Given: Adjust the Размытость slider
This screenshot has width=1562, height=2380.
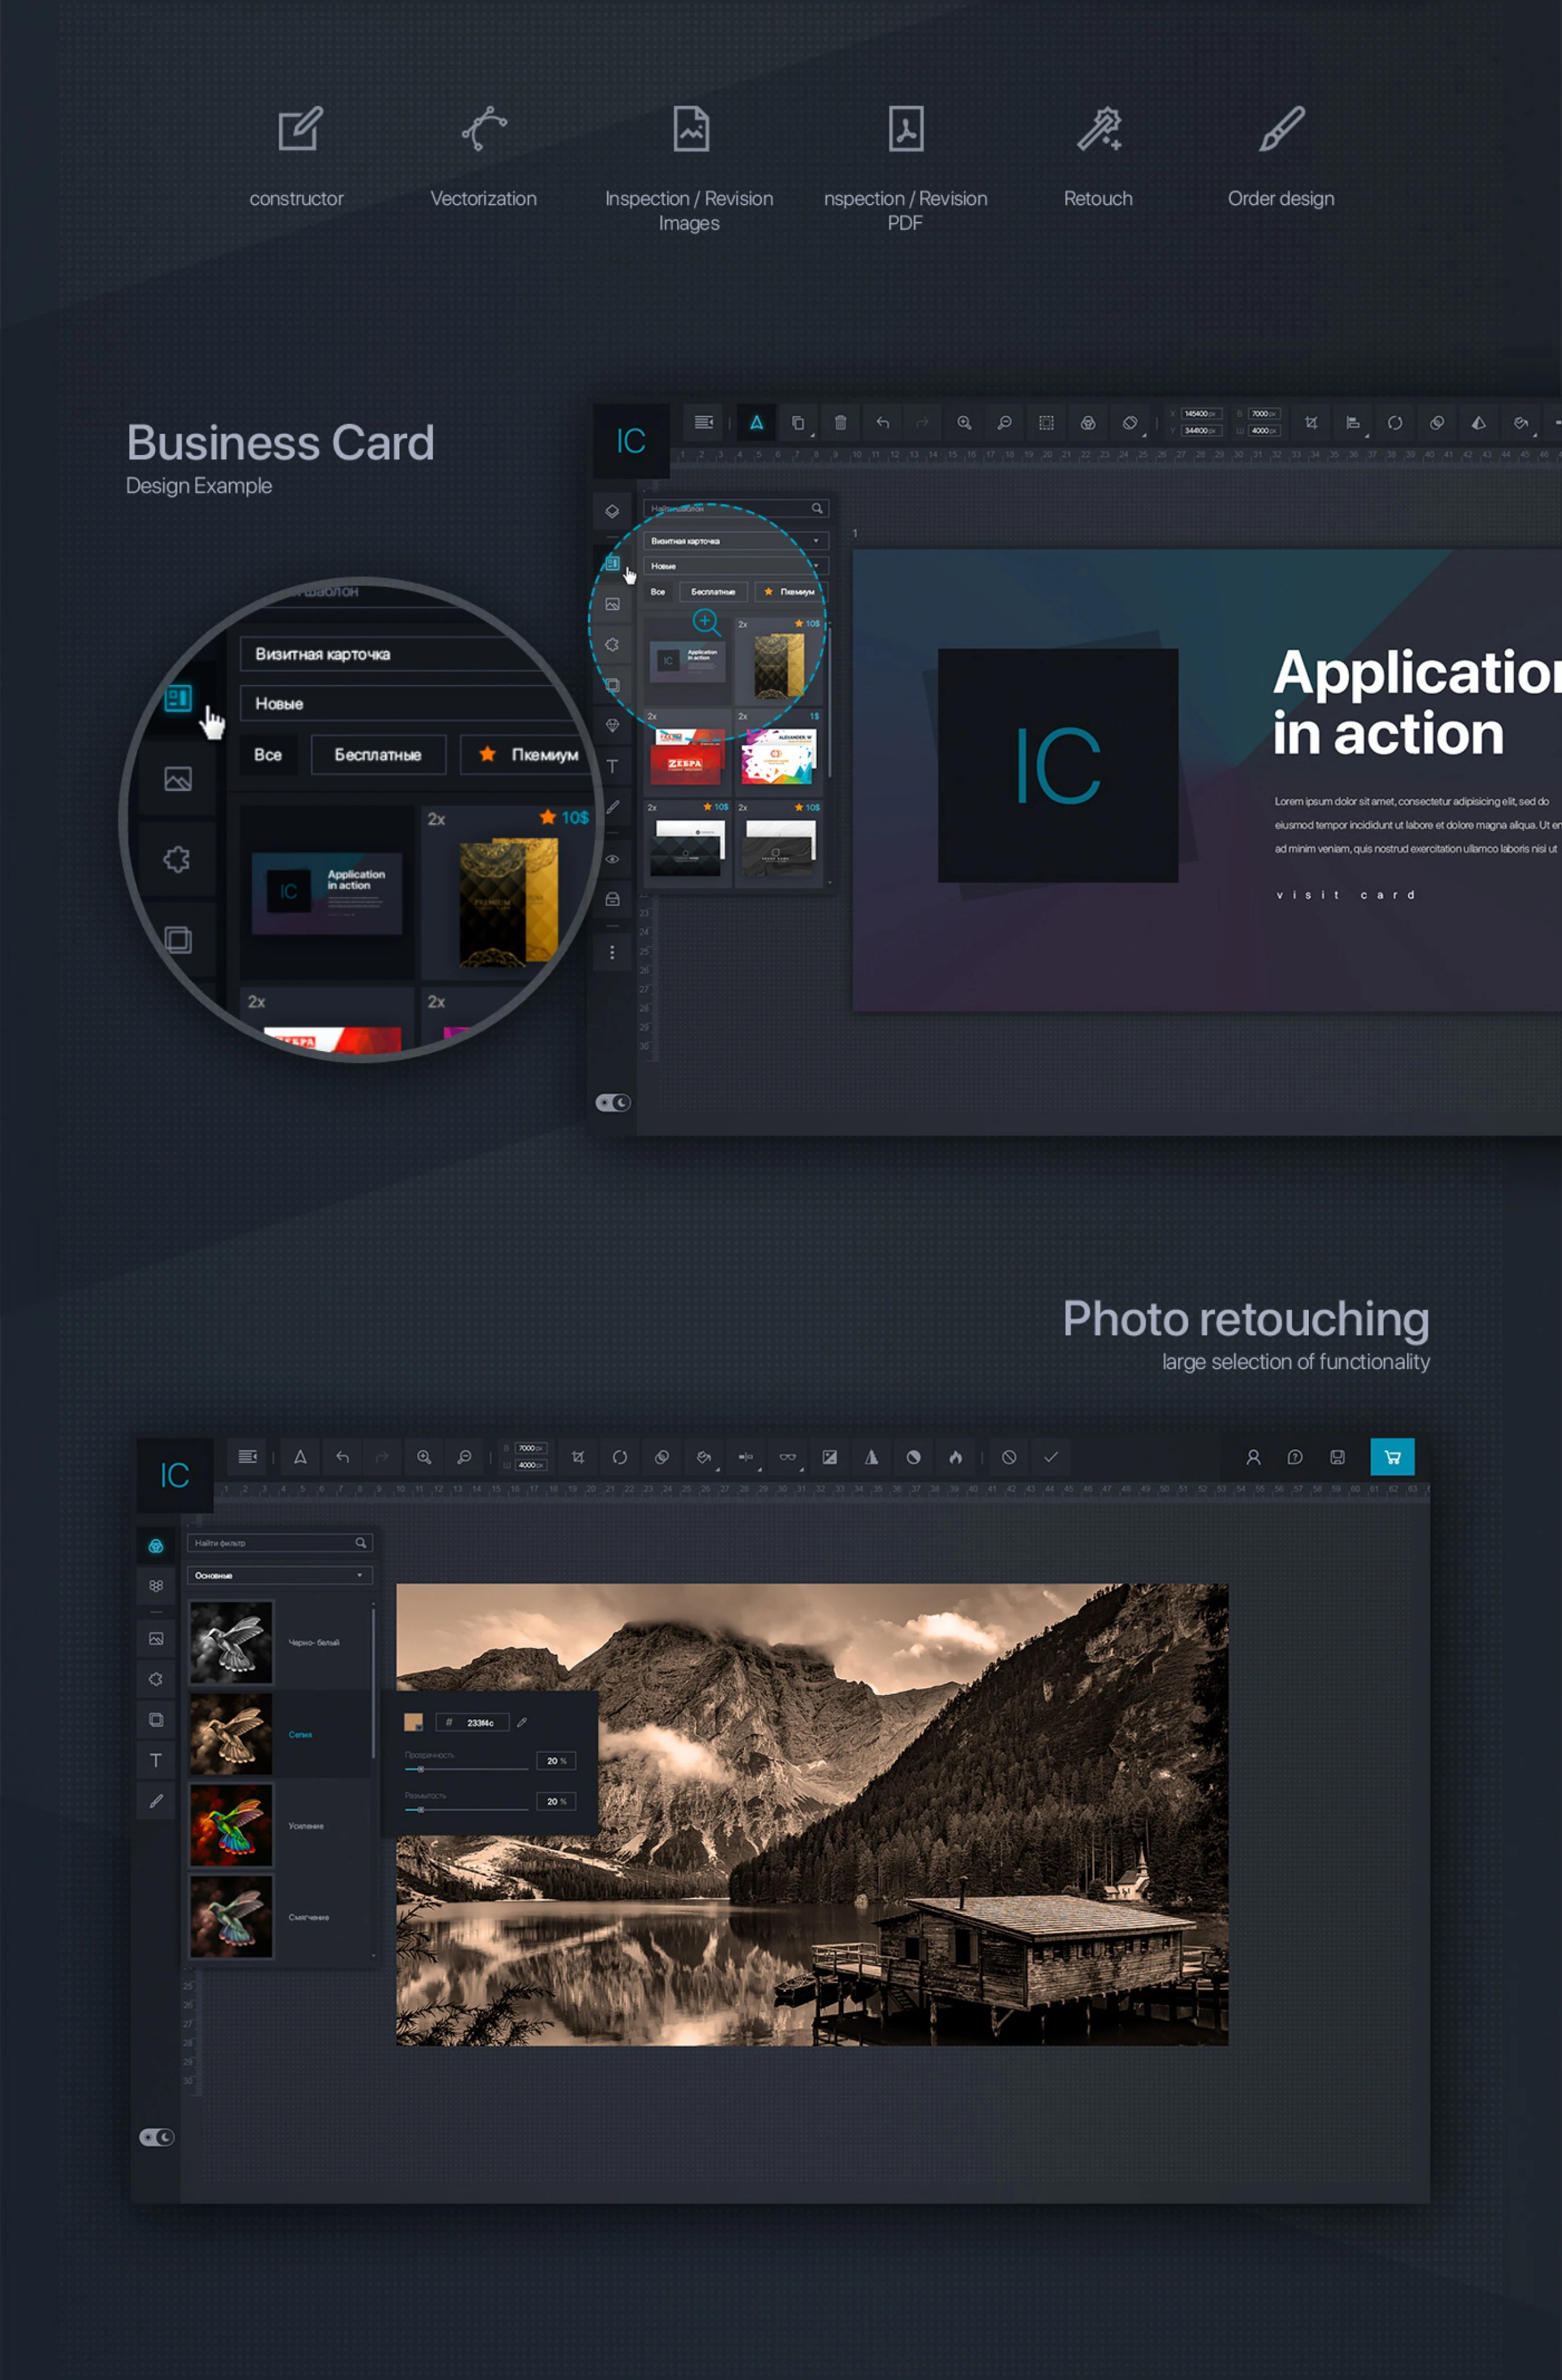Looking at the screenshot, I should [x=466, y=1809].
